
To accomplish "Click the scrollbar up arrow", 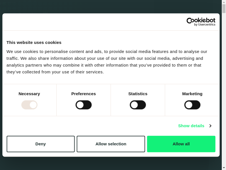I will click(x=224, y=2).
